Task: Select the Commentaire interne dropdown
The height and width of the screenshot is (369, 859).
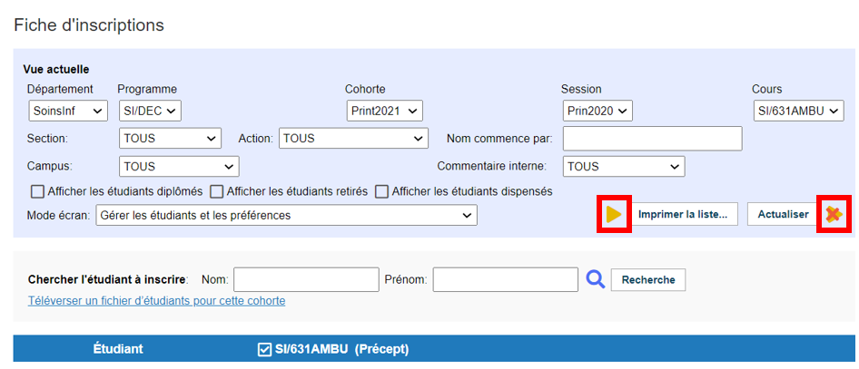Action: 624,166
